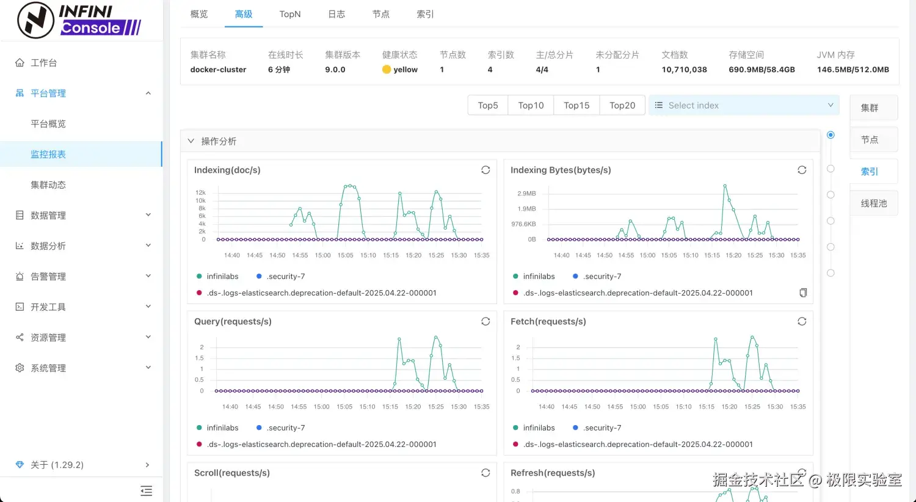Viewport: 916px width, 502px height.
Task: Open the 日志 tab
Action: (x=336, y=14)
